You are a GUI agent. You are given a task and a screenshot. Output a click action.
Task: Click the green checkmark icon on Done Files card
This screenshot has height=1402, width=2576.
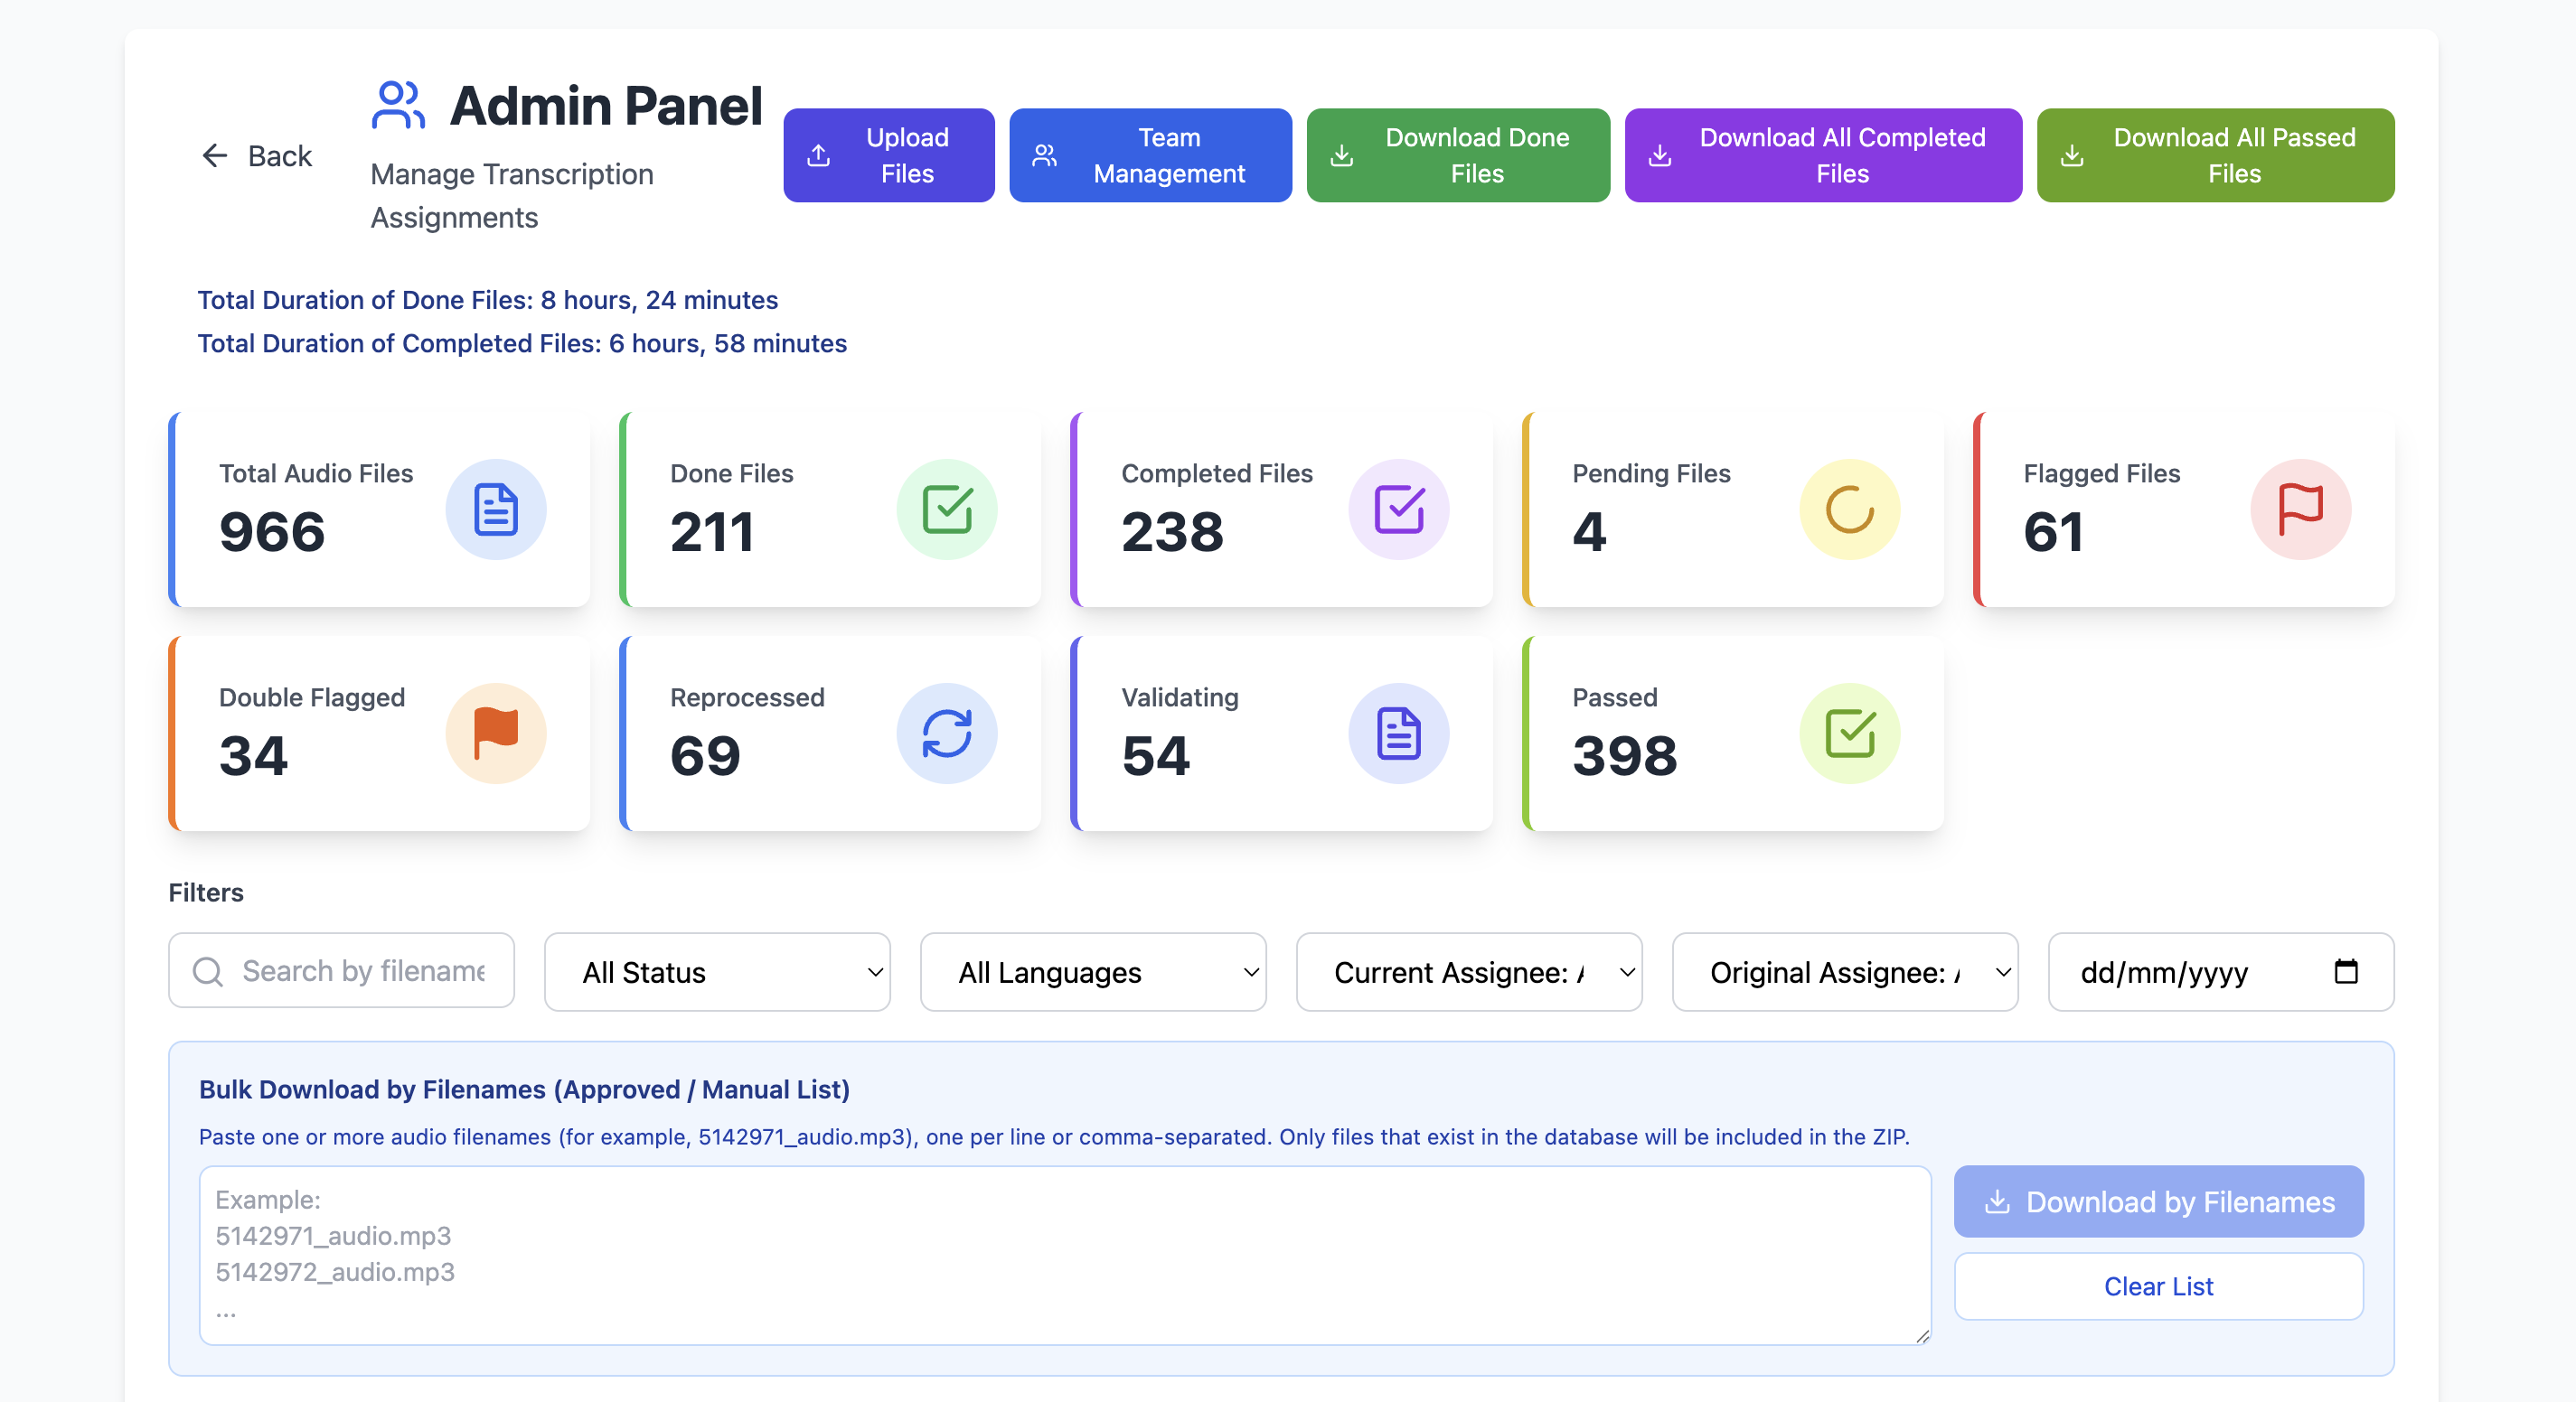(947, 509)
